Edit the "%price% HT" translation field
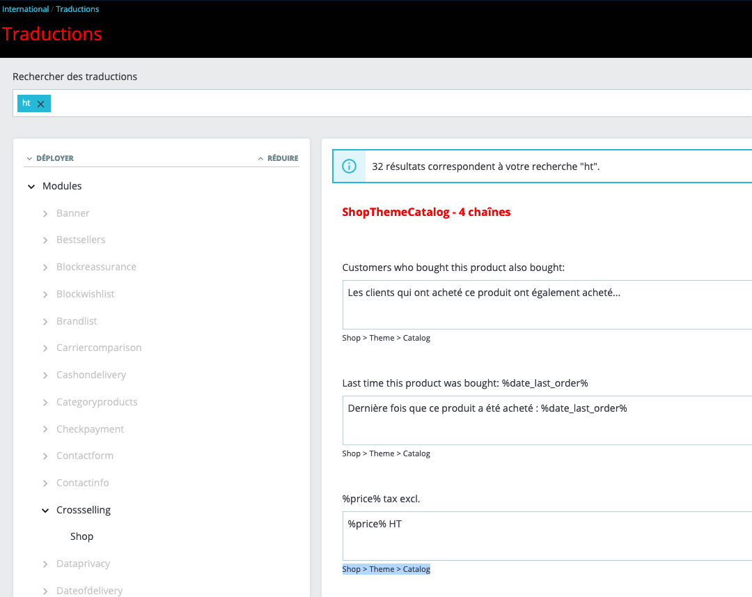Screen dimensions: 752x597 [547, 536]
